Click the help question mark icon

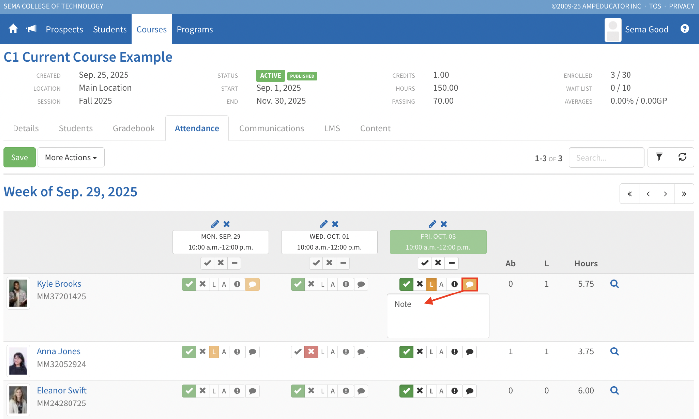pyautogui.click(x=685, y=29)
